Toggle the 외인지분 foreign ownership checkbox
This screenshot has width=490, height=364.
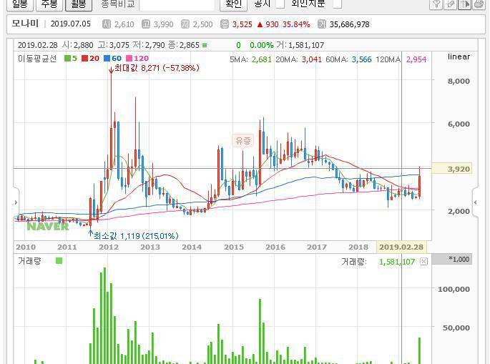pyautogui.click(x=338, y=4)
